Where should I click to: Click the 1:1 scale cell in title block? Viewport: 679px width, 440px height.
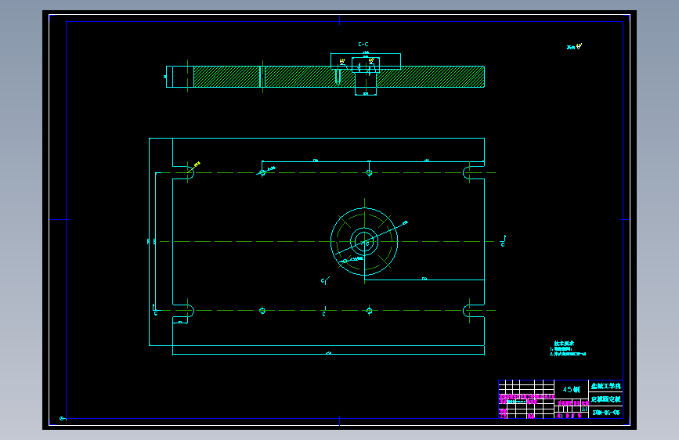click(584, 409)
